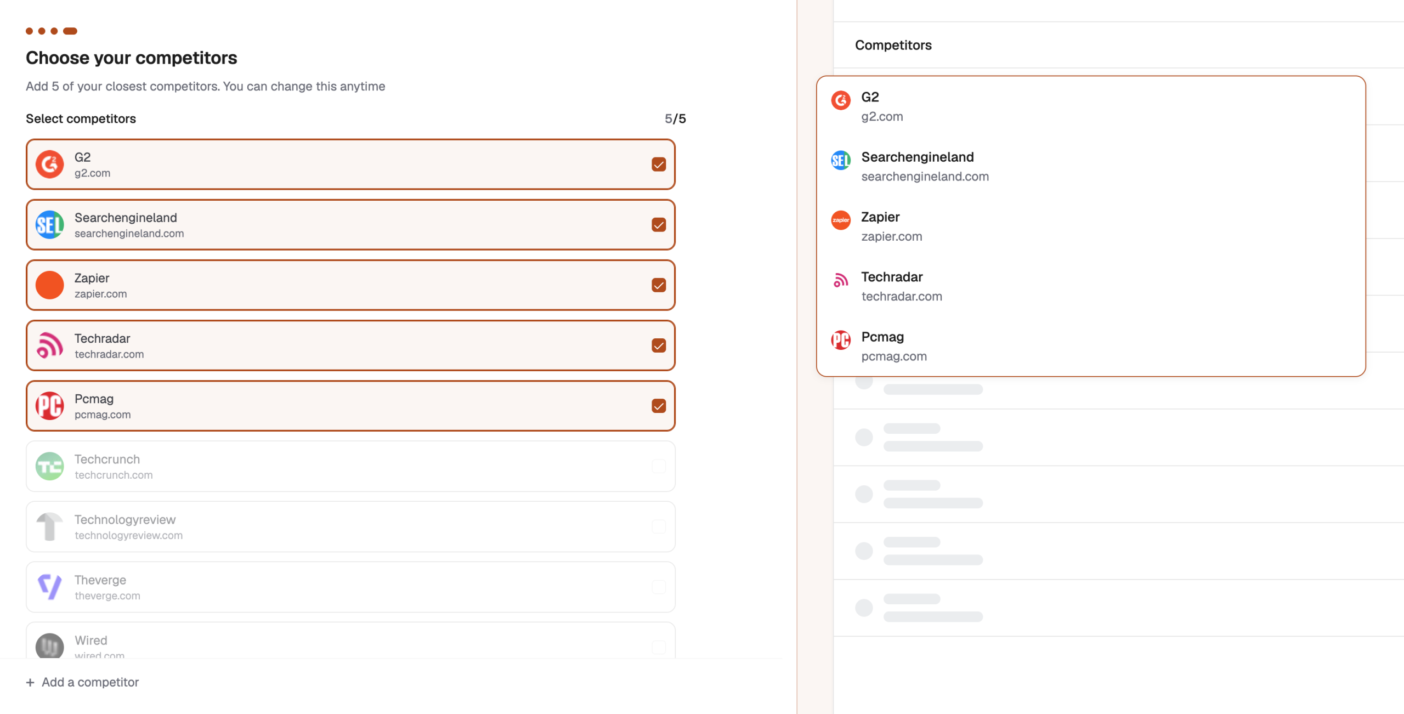Image resolution: width=1404 pixels, height=714 pixels.
Task: Click the Searchengineland name in the Competitors preview
Action: coord(918,157)
